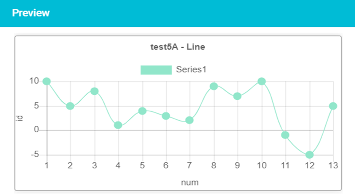Select the data point at num 6
Viewport: 355px width, 196px height.
click(x=166, y=116)
